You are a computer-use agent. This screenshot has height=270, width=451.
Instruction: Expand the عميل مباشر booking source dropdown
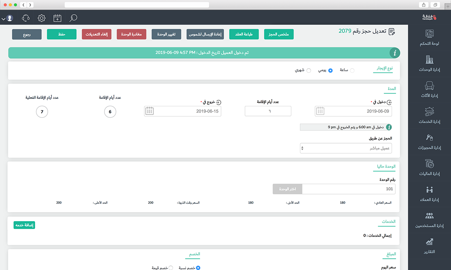pyautogui.click(x=346, y=148)
